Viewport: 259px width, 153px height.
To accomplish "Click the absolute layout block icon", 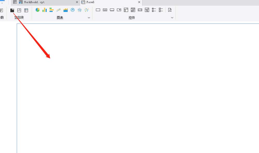I will (x=19, y=10).
